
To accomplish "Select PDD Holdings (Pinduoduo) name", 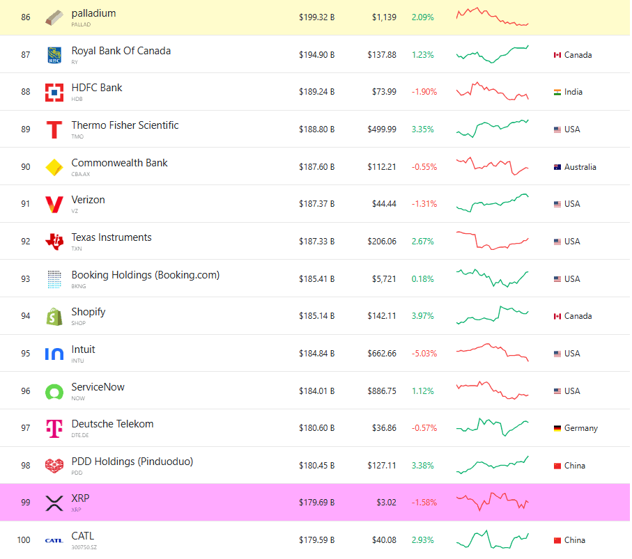I will point(132,462).
